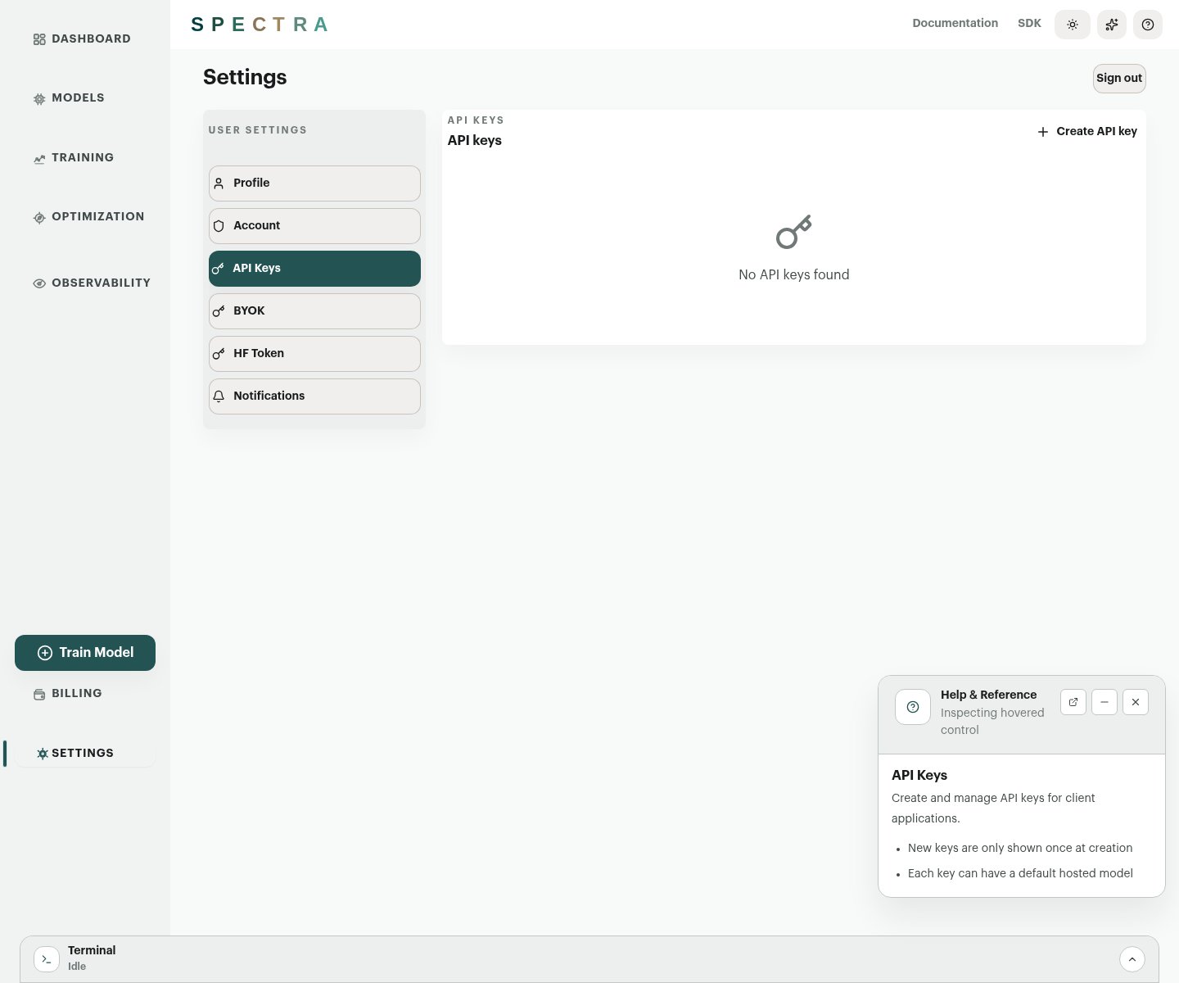Click the Settings page heading
This screenshot has height=983, width=1179.
(x=245, y=77)
